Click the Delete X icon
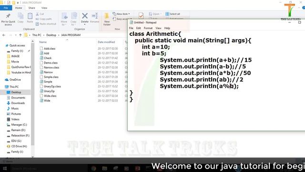This screenshot has height=172, width=305. [85, 16]
